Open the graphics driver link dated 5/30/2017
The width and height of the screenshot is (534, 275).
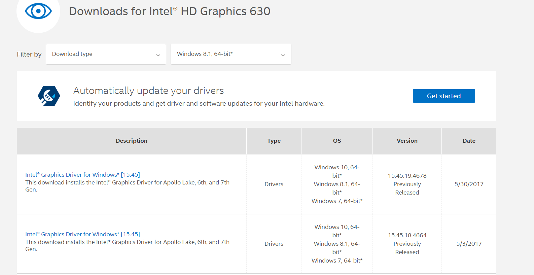[82, 175]
